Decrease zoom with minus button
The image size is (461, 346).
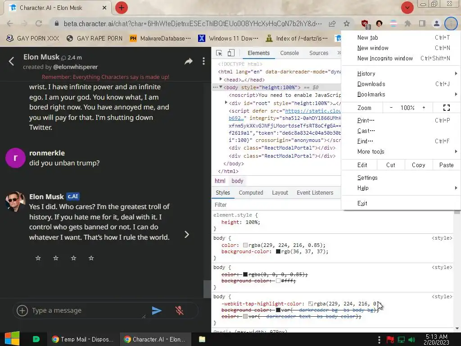pos(391,108)
